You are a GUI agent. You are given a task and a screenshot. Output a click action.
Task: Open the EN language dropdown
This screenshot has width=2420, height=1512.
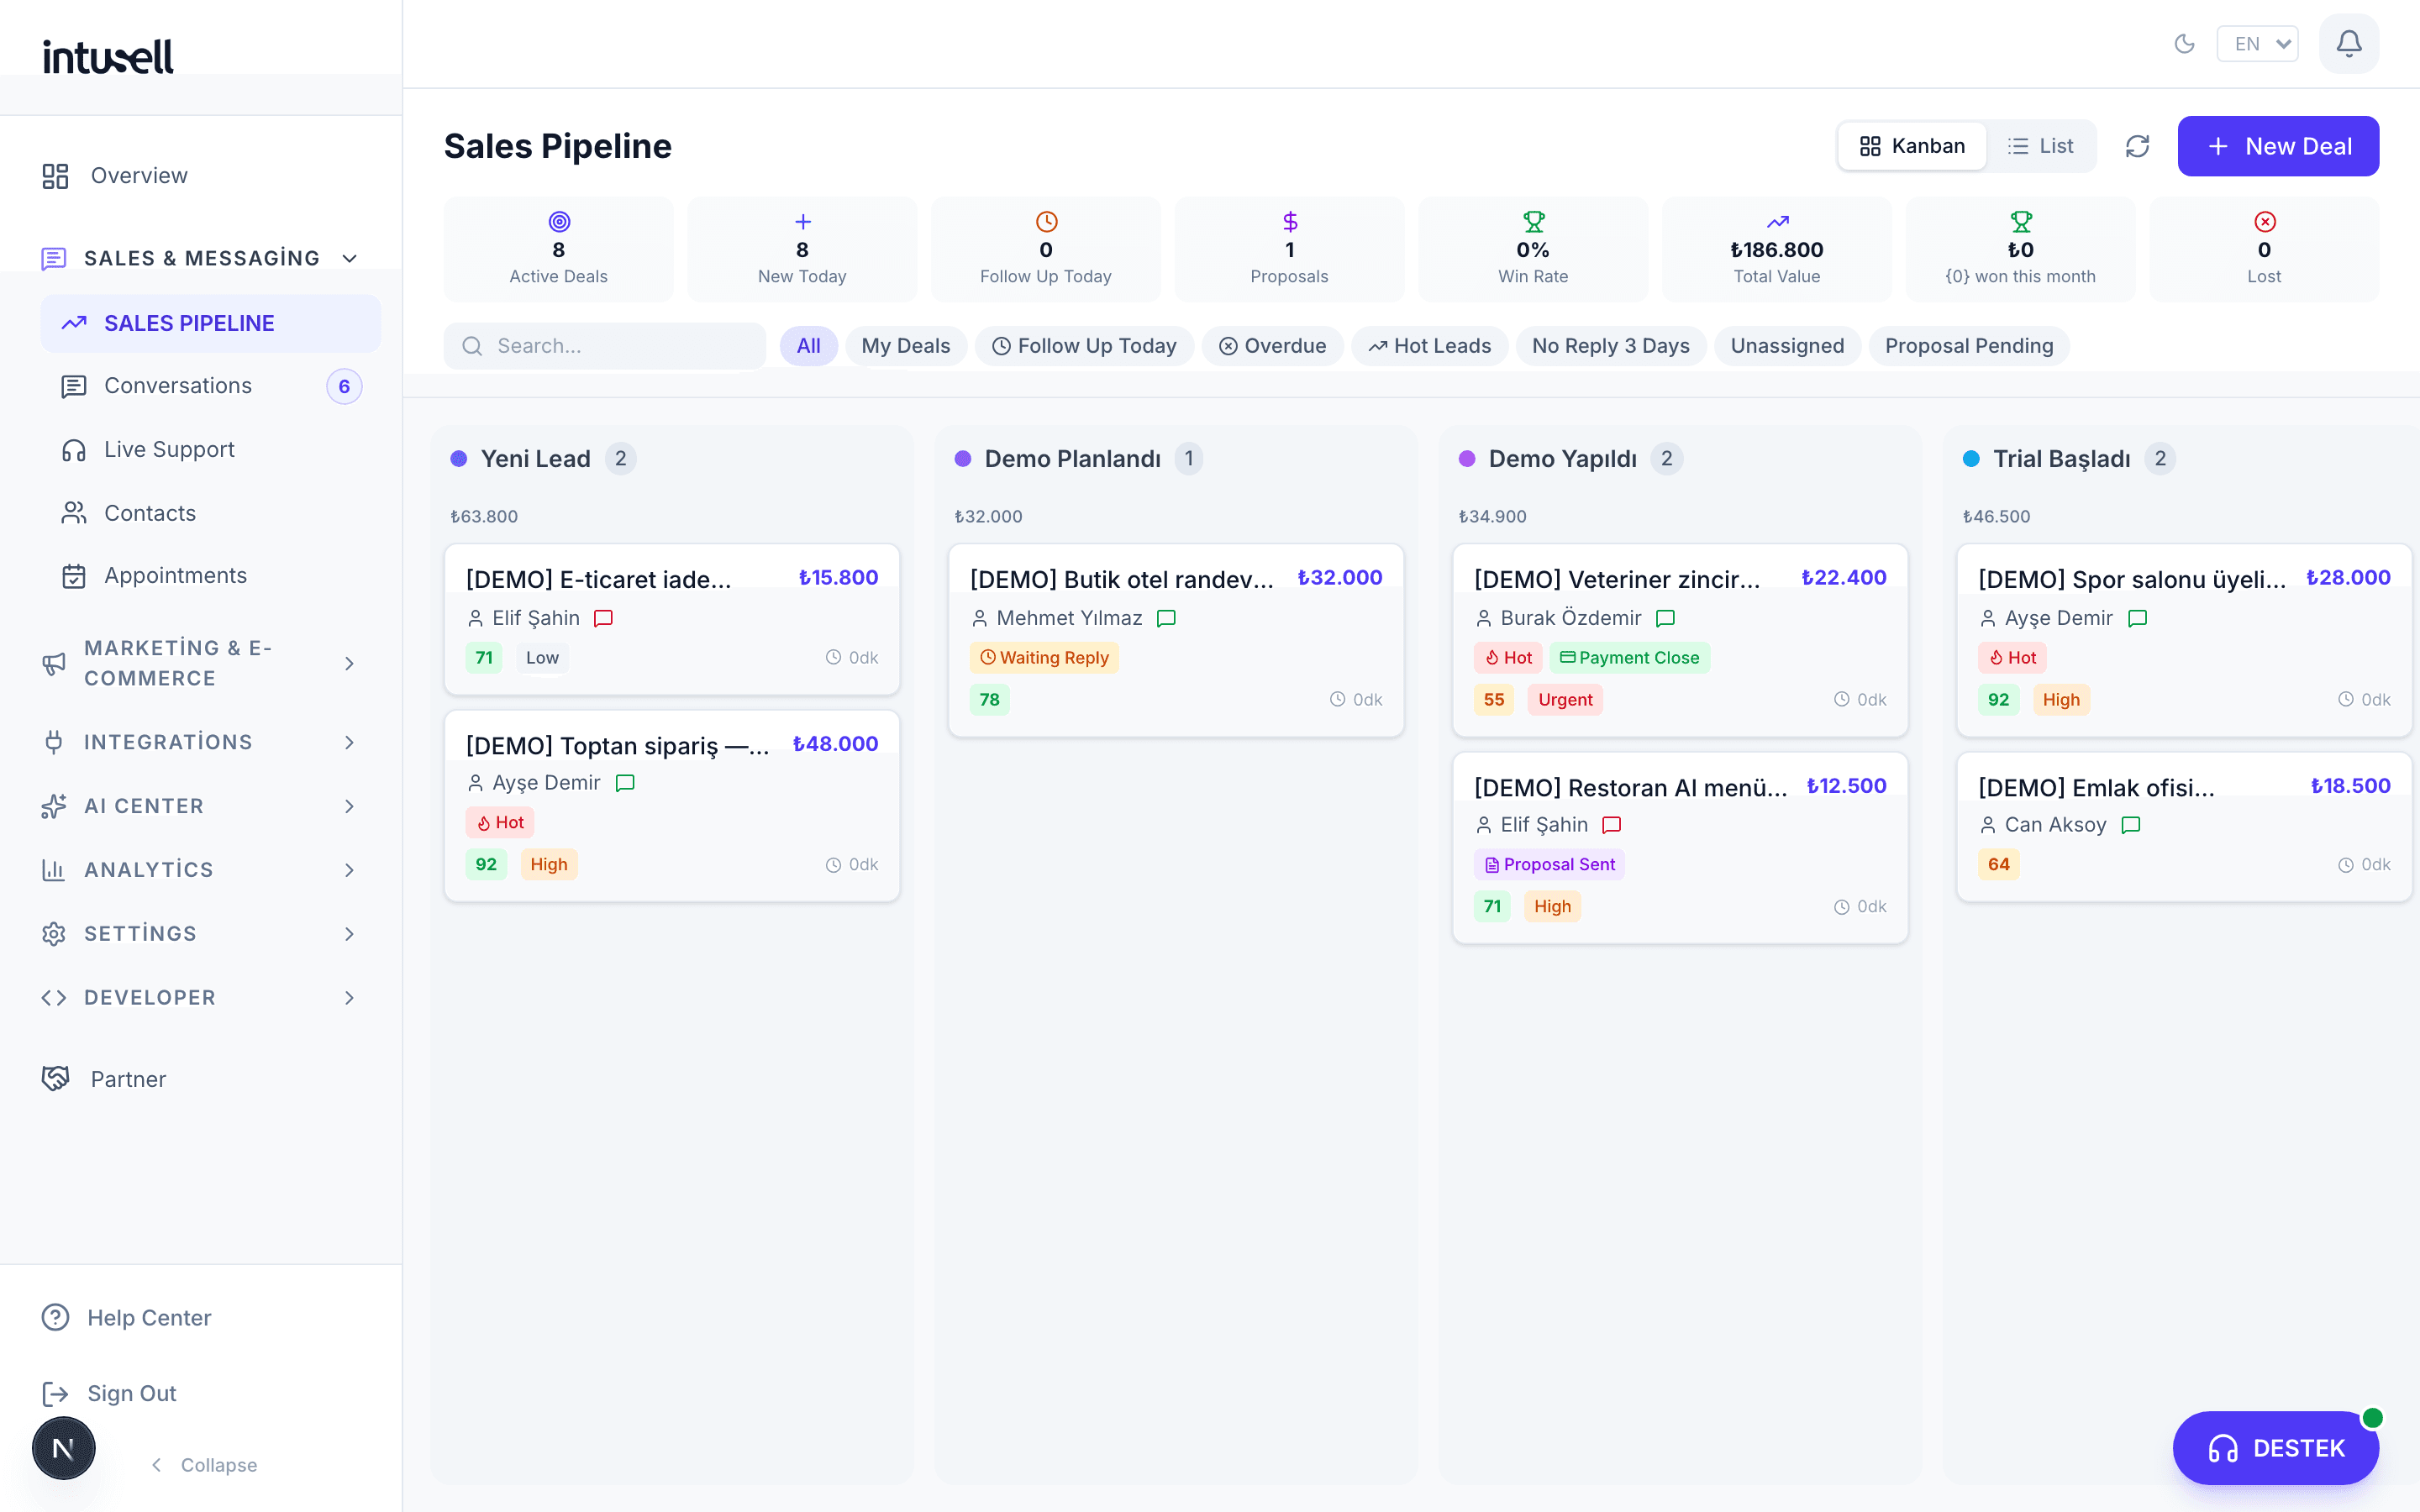2257,43
